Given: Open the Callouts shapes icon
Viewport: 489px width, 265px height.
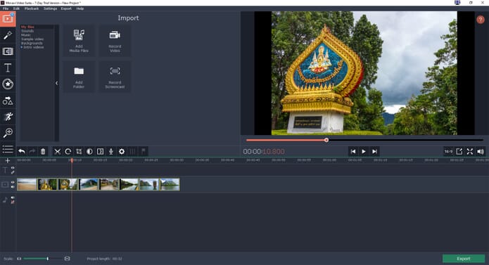Looking at the screenshot, I should [x=8, y=101].
